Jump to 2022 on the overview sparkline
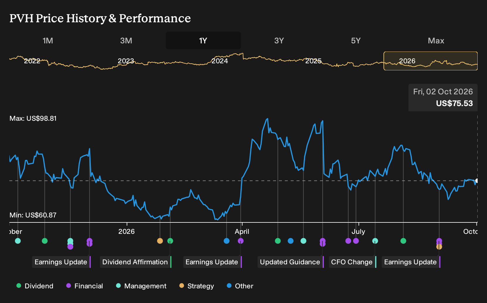 pos(32,61)
